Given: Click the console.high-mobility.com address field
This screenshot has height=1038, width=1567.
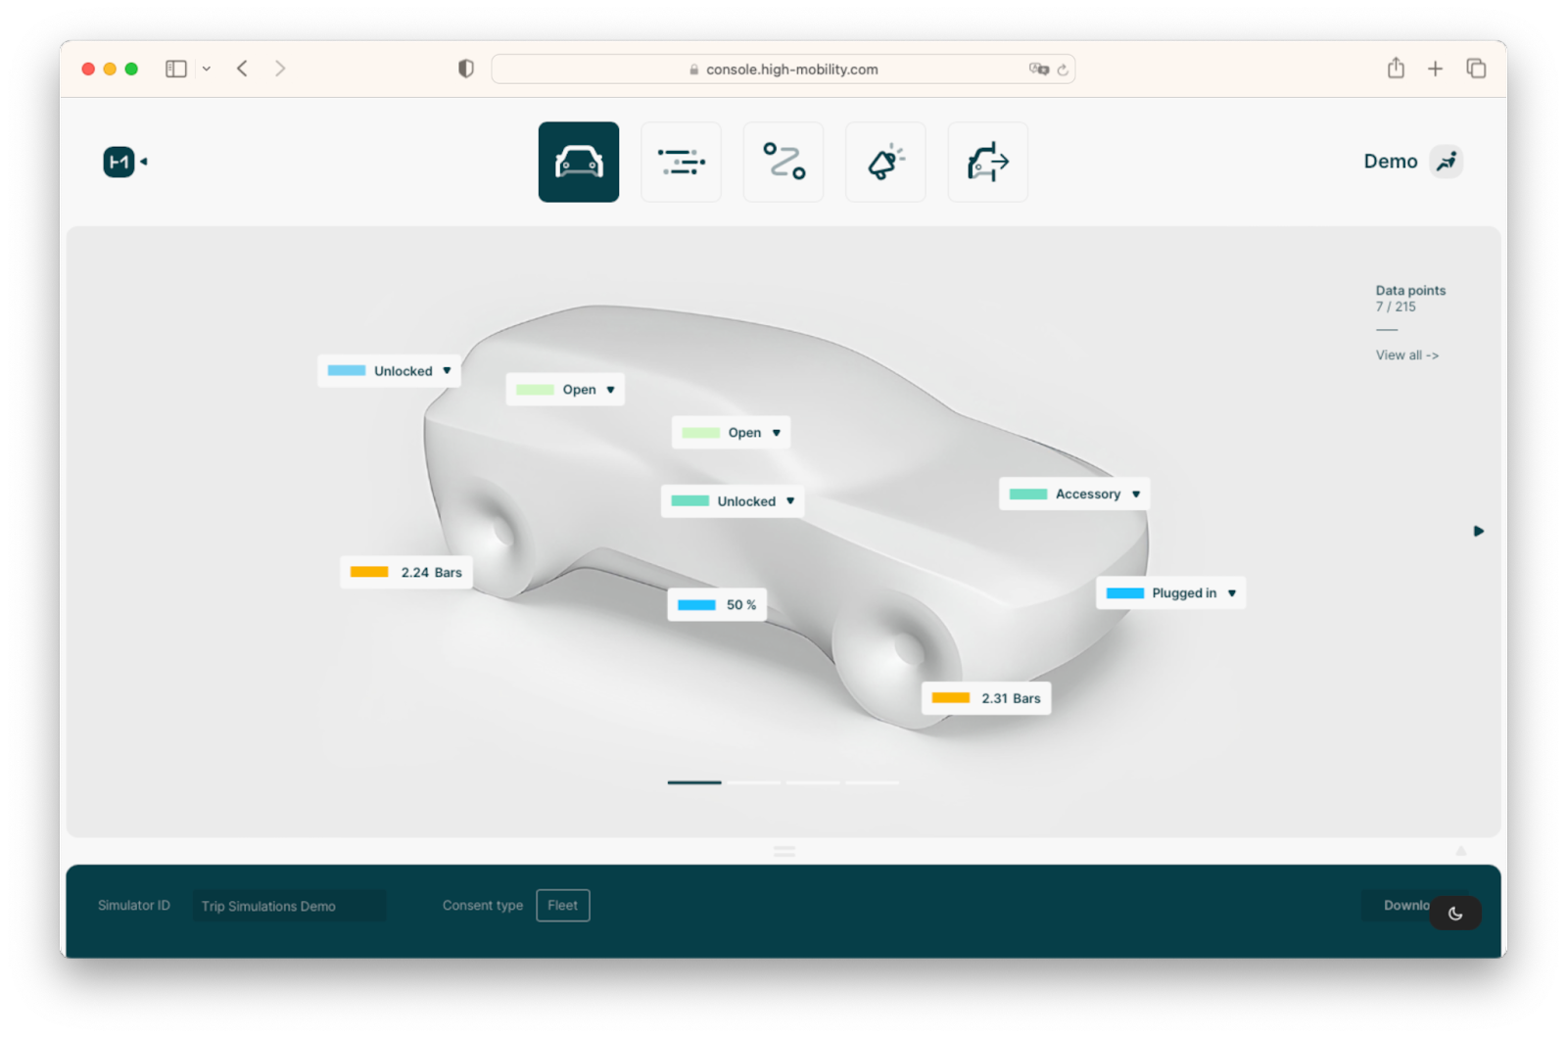Looking at the screenshot, I should pos(783,69).
